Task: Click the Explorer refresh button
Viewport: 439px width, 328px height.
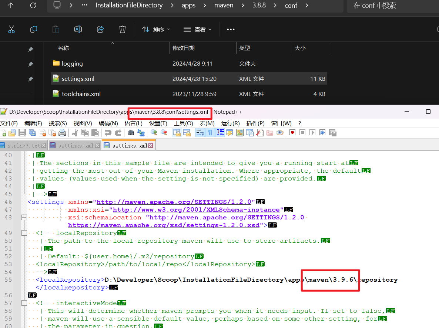Action: click(x=33, y=5)
